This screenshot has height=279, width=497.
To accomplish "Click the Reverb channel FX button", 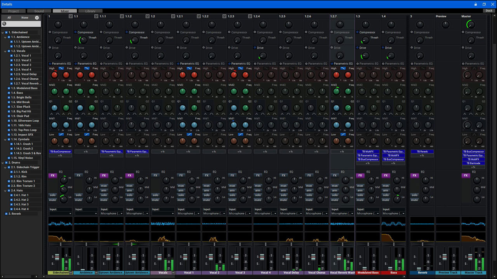I will (x=415, y=176).
